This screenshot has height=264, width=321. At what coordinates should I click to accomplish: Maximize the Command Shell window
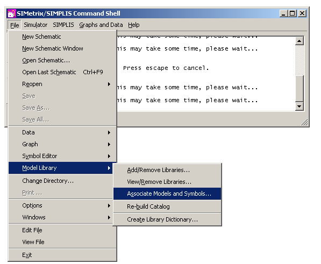point(292,13)
